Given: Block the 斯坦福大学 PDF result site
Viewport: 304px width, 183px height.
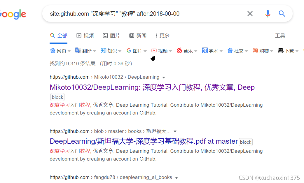Looking at the screenshot, I should [245, 142].
